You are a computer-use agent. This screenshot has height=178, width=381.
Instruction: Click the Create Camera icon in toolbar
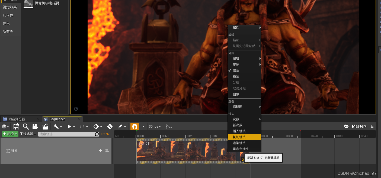click(x=35, y=127)
